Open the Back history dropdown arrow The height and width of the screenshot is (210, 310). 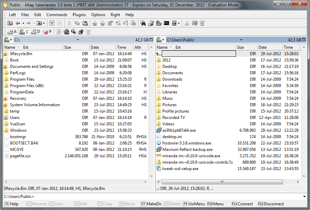coord(23,23)
